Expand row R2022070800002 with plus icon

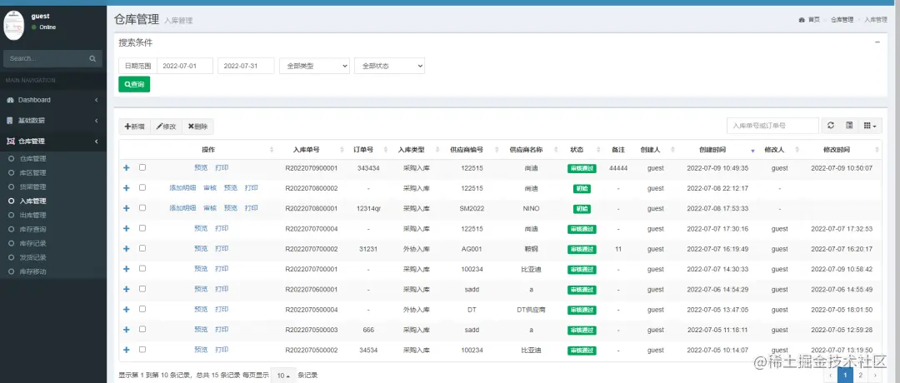pos(127,188)
